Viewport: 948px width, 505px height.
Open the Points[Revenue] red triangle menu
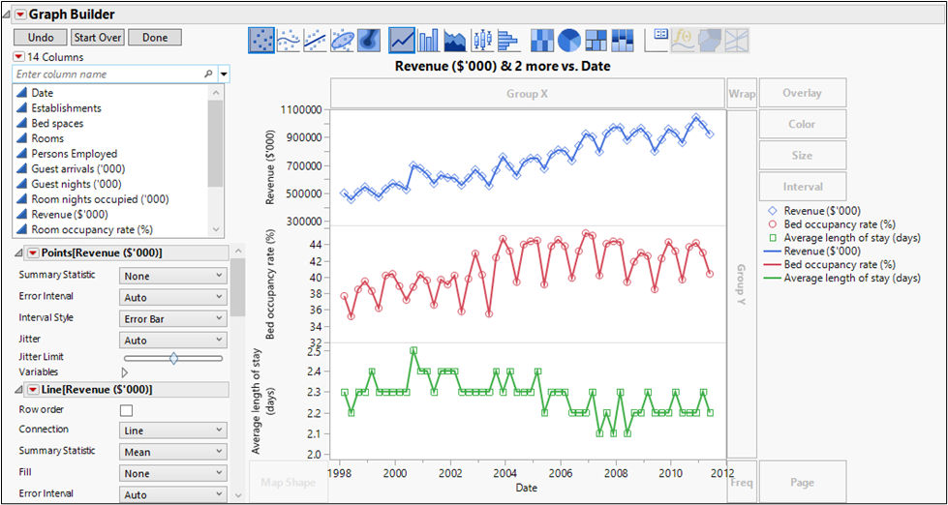tap(32, 252)
